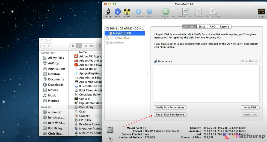
Task: Open the Log viewer icon
Action: (x=261, y=11)
